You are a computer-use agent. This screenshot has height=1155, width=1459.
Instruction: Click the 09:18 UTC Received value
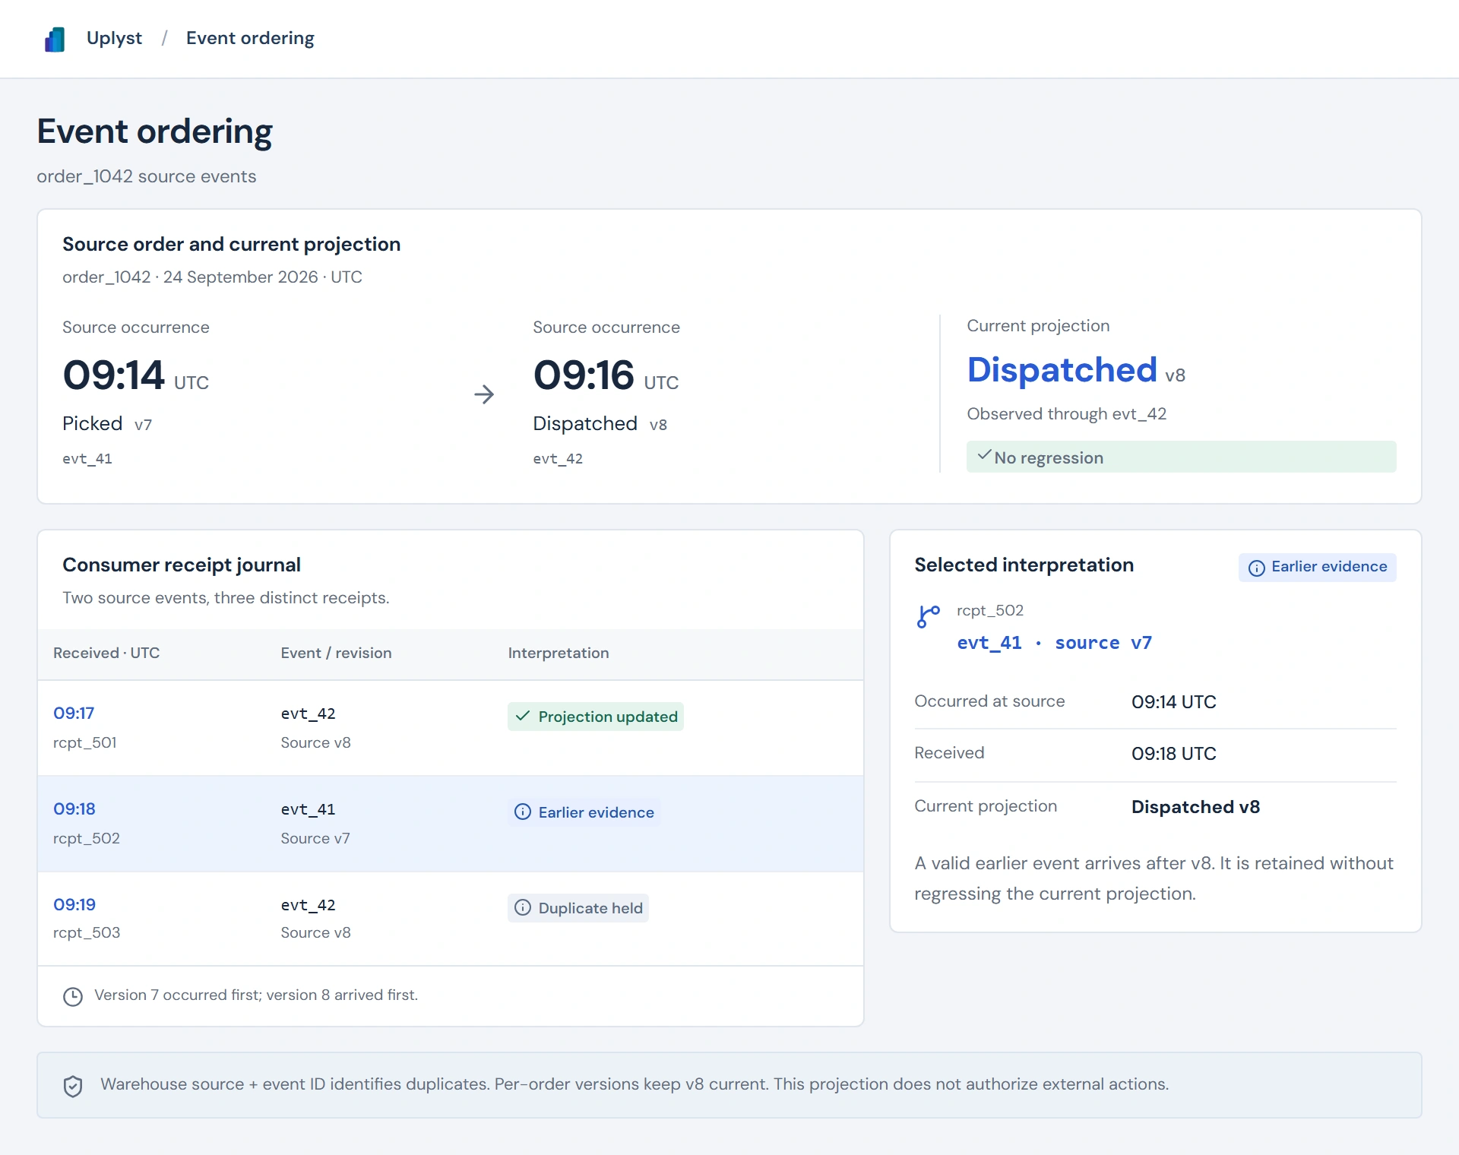pyautogui.click(x=1174, y=754)
